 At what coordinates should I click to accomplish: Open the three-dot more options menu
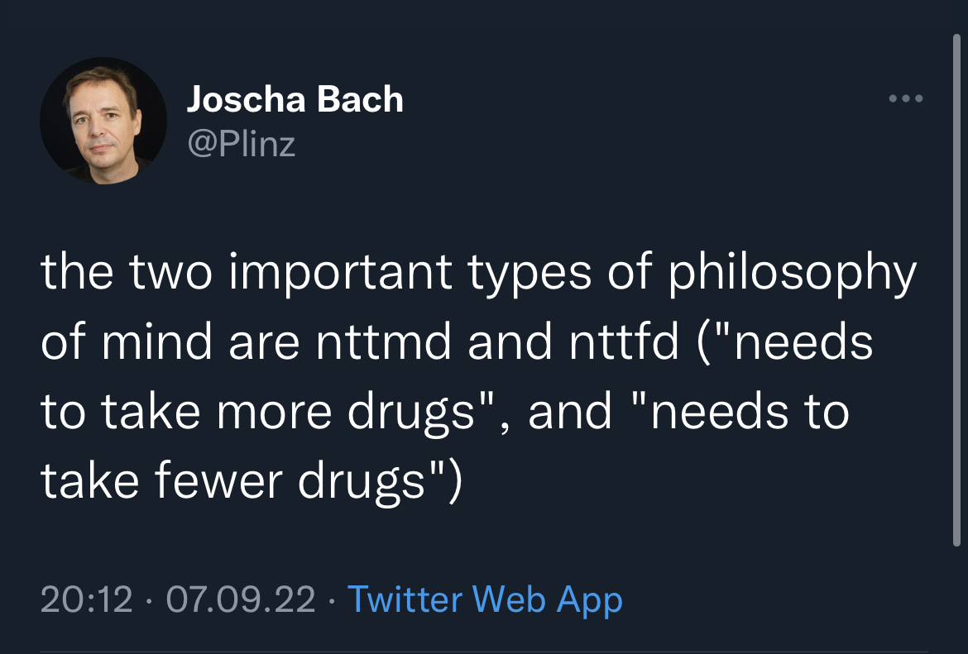click(x=906, y=98)
